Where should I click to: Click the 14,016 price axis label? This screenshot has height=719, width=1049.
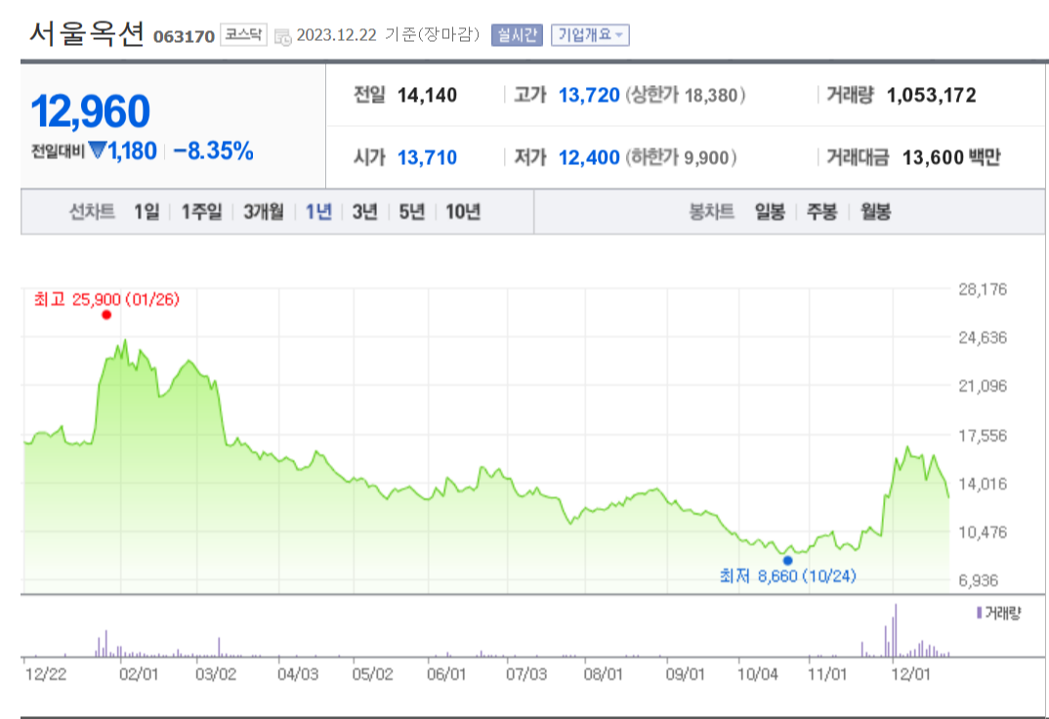983,484
